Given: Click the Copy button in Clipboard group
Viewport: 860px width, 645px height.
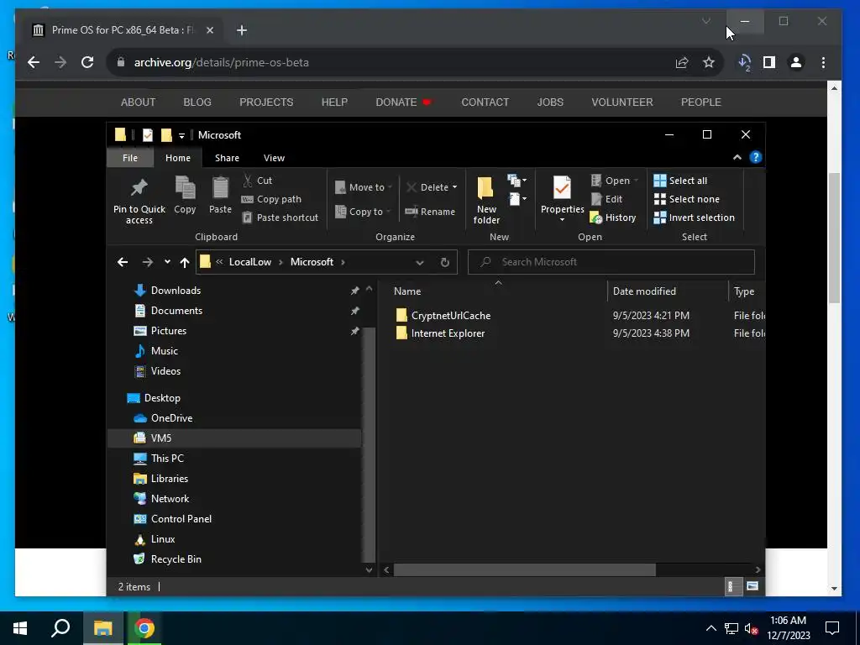Looking at the screenshot, I should point(185,195).
